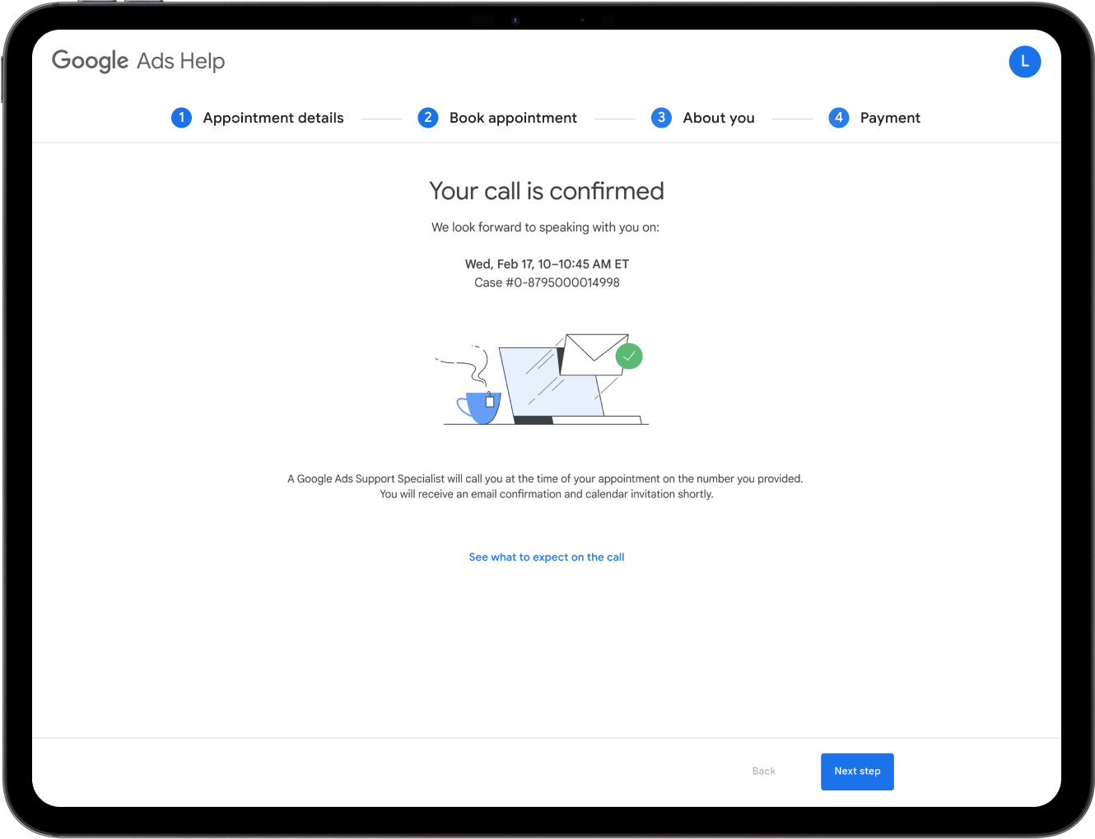The width and height of the screenshot is (1095, 839).
Task: Select the step 4 circle icon
Action: pos(839,118)
